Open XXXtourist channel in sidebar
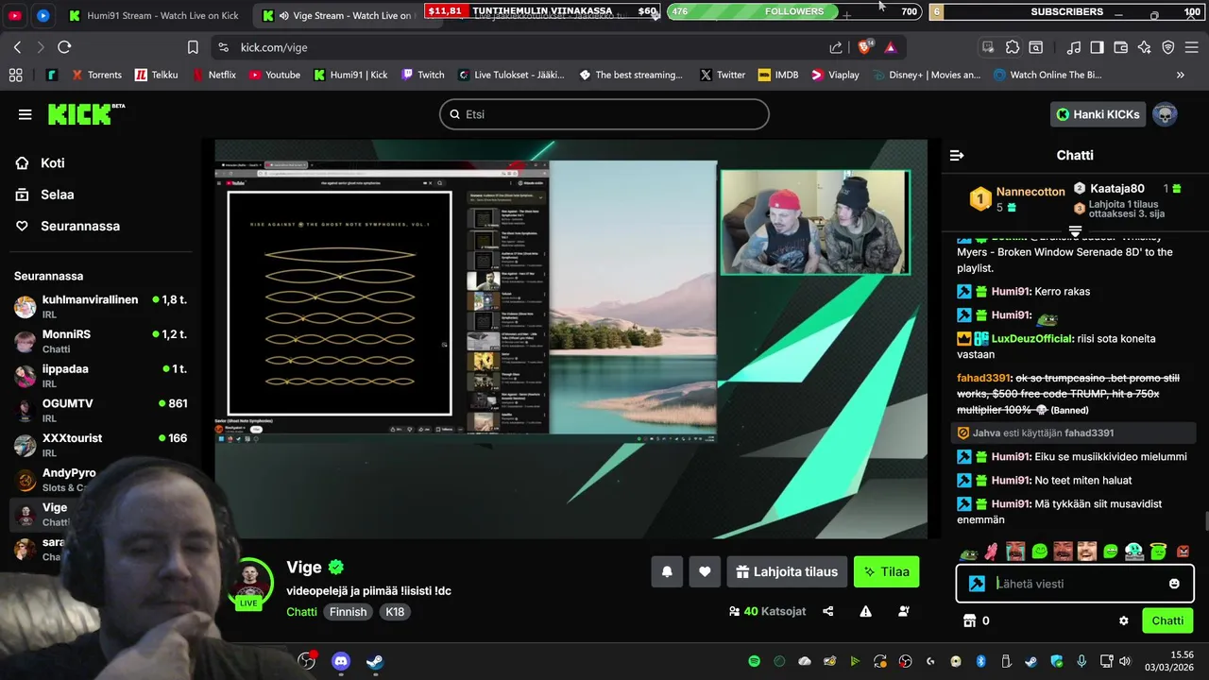 coord(101,445)
